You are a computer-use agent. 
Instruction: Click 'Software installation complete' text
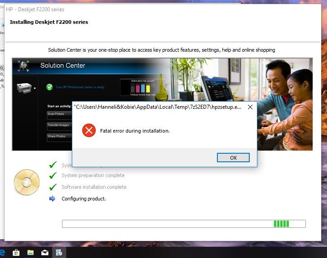(94, 187)
